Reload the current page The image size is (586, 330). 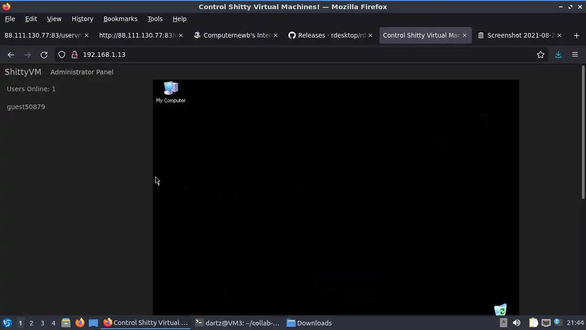click(x=44, y=55)
